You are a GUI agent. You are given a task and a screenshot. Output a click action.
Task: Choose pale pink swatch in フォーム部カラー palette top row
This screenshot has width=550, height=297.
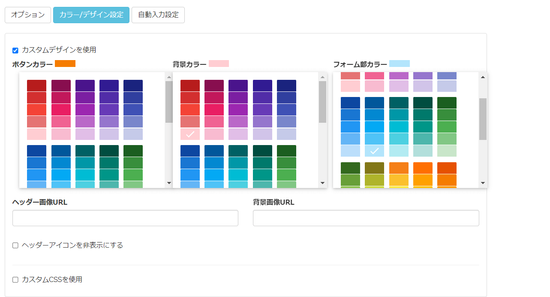pos(350,86)
